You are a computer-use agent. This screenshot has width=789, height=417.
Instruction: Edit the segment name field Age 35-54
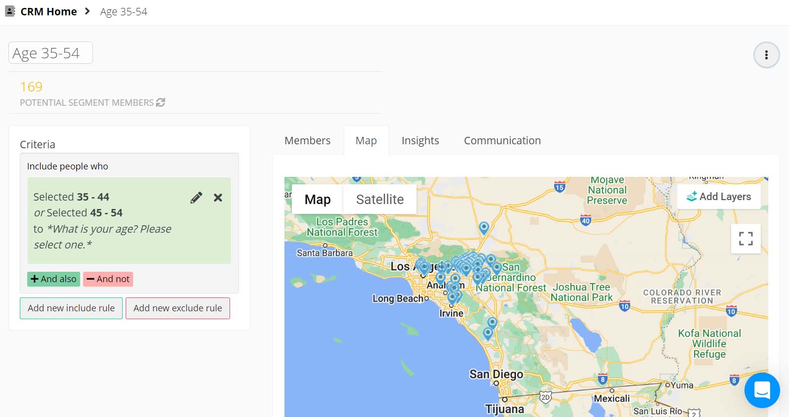pyautogui.click(x=50, y=53)
